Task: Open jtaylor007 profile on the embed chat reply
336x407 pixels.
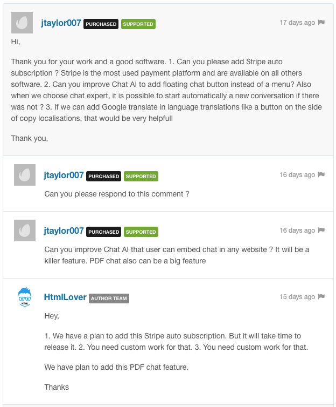Action: tap(64, 231)
